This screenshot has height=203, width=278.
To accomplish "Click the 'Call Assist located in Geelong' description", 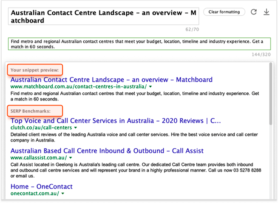I will click(136, 170).
